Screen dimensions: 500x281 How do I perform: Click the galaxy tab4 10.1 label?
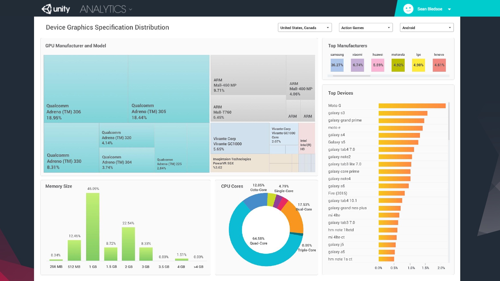[x=342, y=201]
